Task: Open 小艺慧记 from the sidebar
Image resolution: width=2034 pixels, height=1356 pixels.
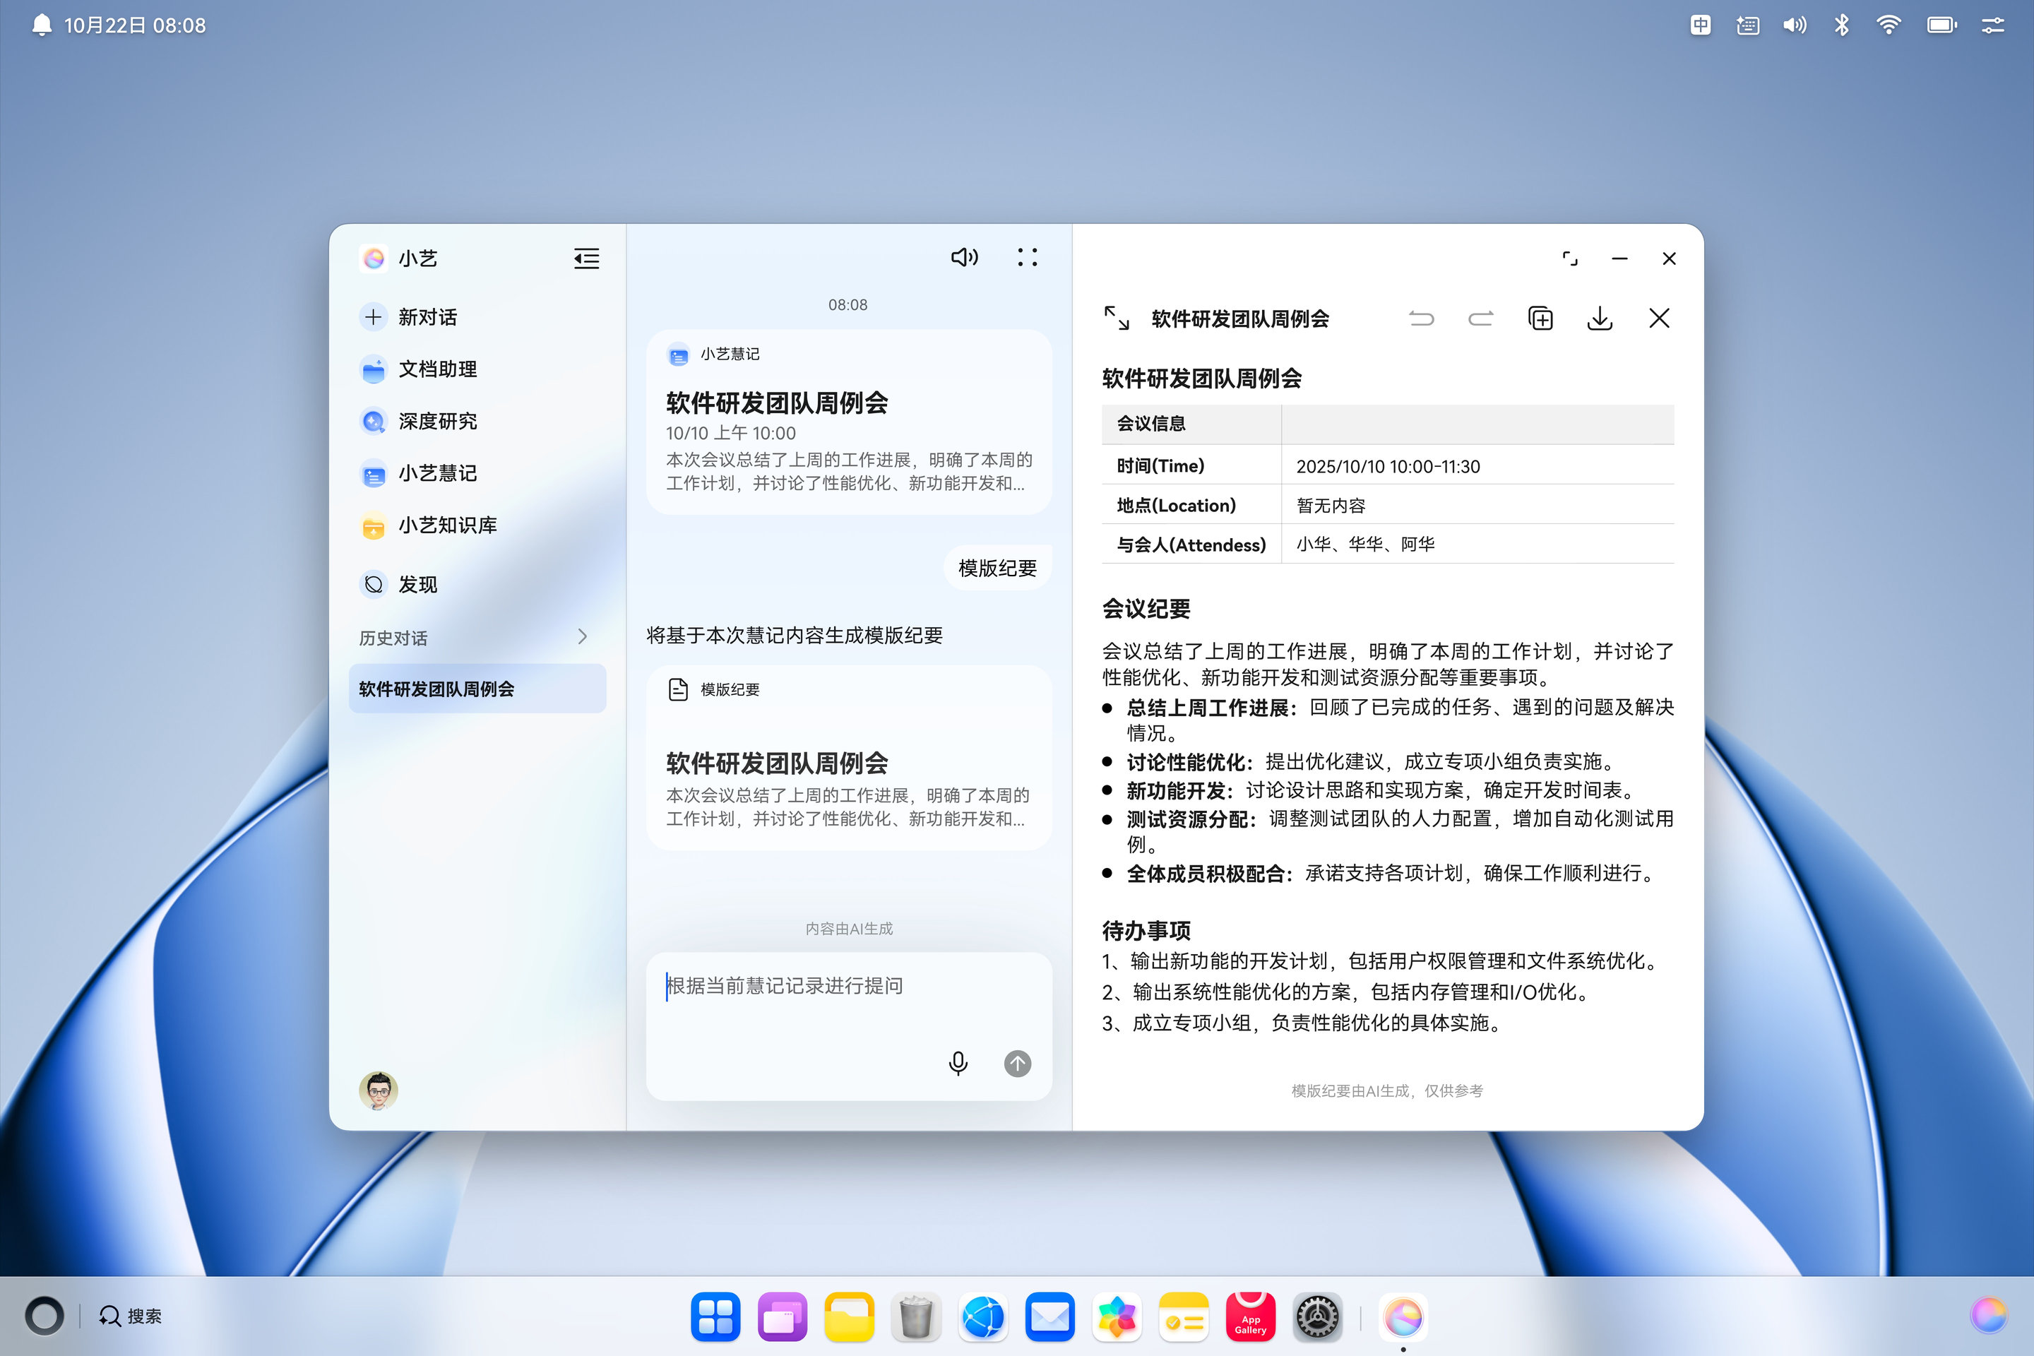Action: [436, 473]
